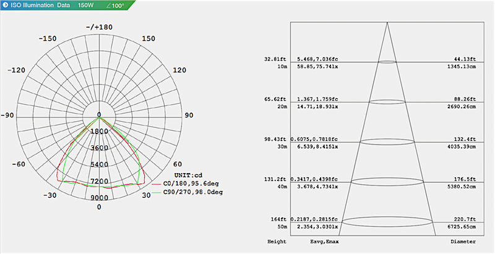
Task: Select the 0.3417,0.4398fc value
Action: tap(314, 179)
